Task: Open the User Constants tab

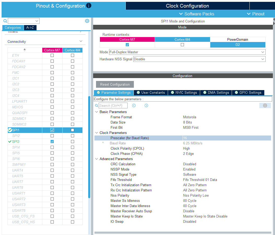Action: pos(151,92)
